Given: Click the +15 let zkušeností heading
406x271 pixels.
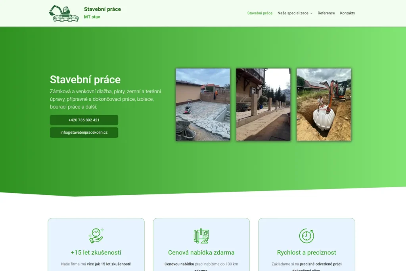Looking at the screenshot, I should (x=96, y=252).
